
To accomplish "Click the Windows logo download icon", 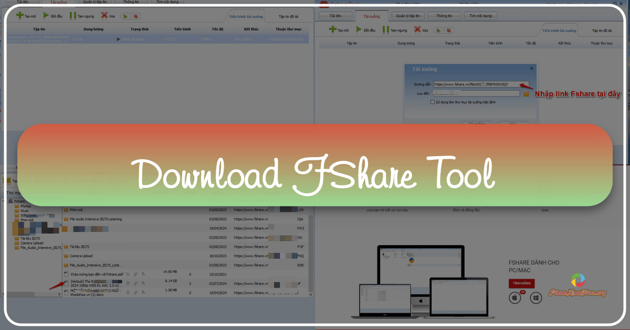I will (x=535, y=298).
